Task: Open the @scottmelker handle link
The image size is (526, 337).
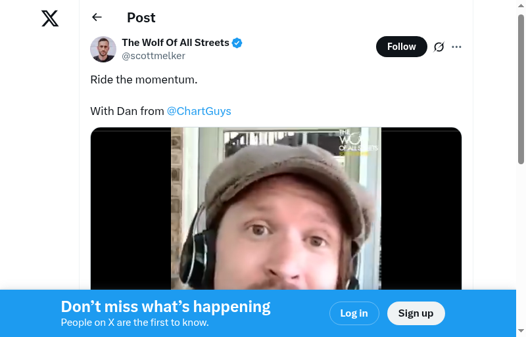Action: click(x=153, y=56)
